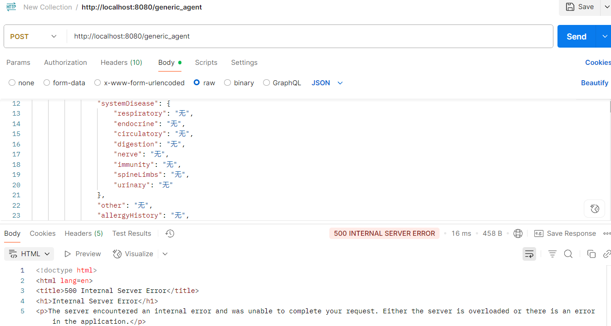Open the request Settings tab
This screenshot has height=326, width=611.
[x=244, y=63]
